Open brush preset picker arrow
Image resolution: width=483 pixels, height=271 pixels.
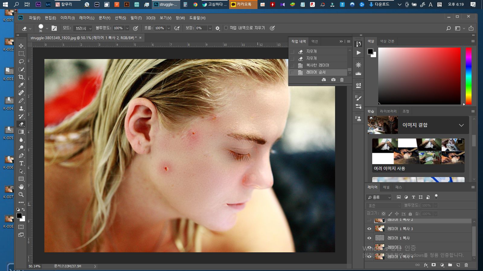(x=47, y=28)
